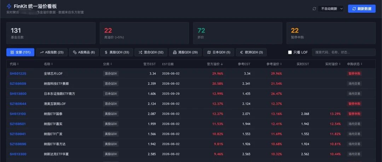
Task: Sort by the 参考溢价 column header
Action: click(x=274, y=64)
